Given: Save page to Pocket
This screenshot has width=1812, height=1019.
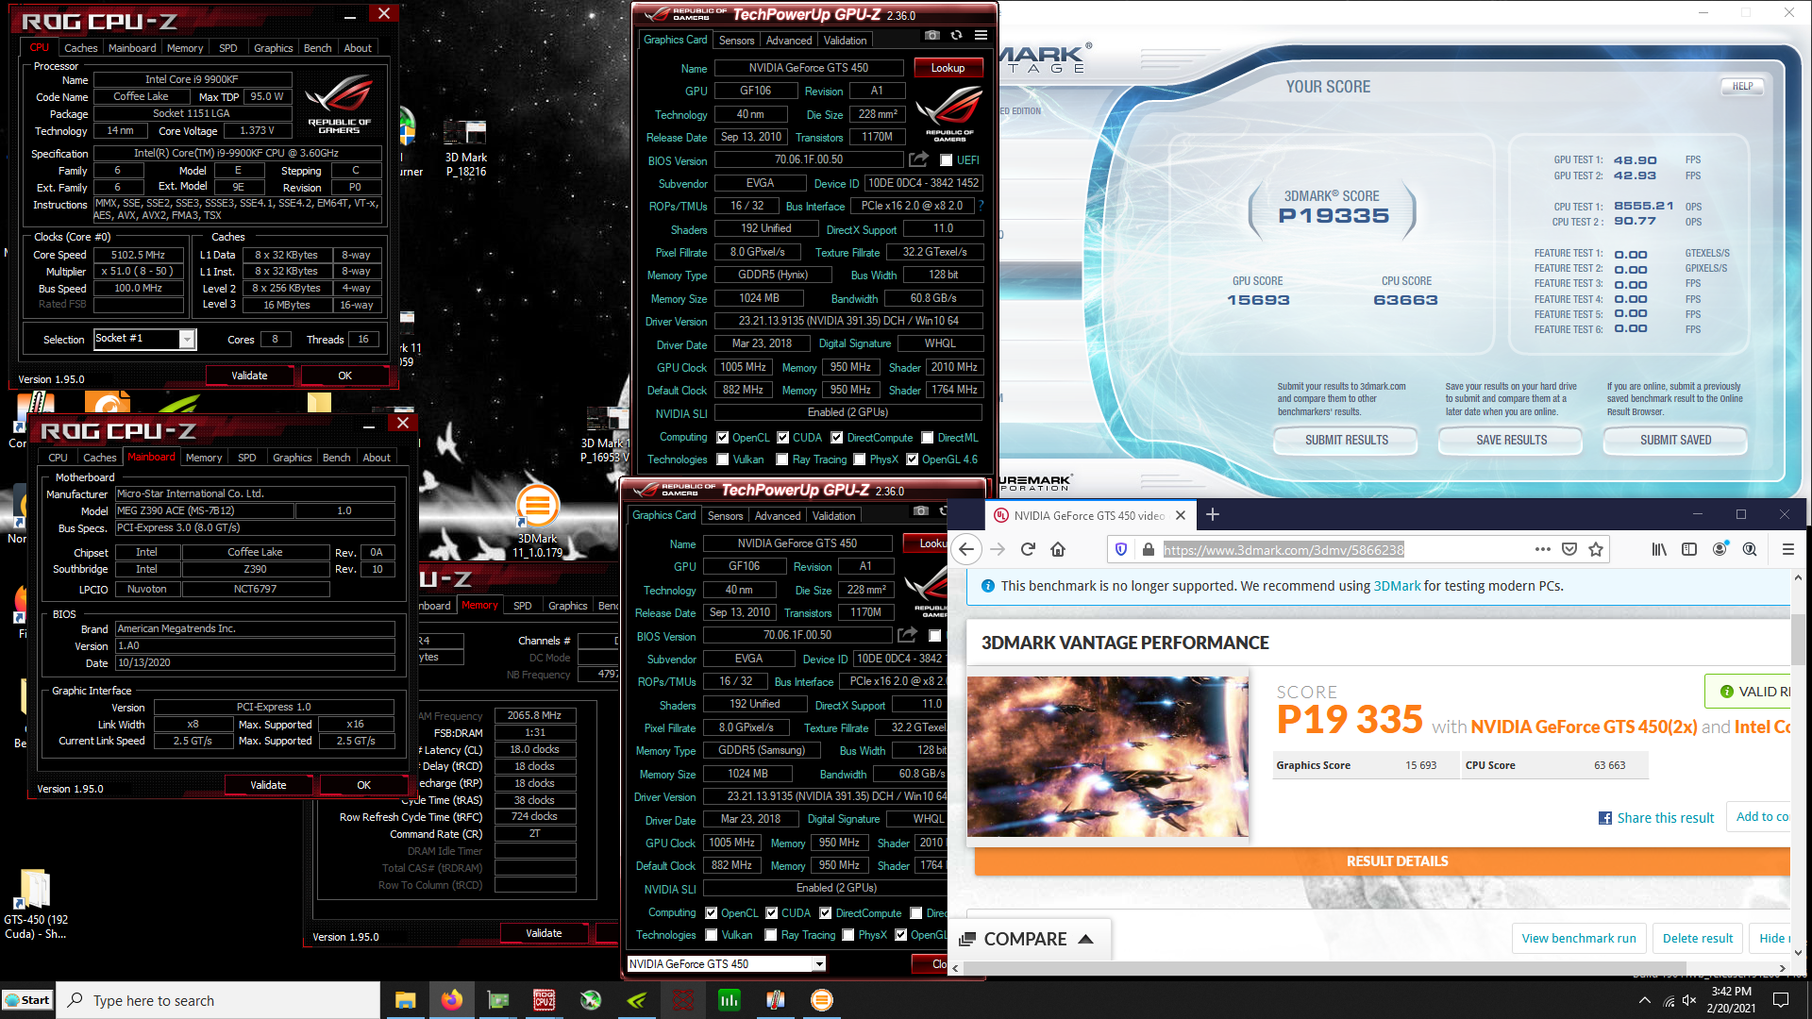Looking at the screenshot, I should point(1569,549).
